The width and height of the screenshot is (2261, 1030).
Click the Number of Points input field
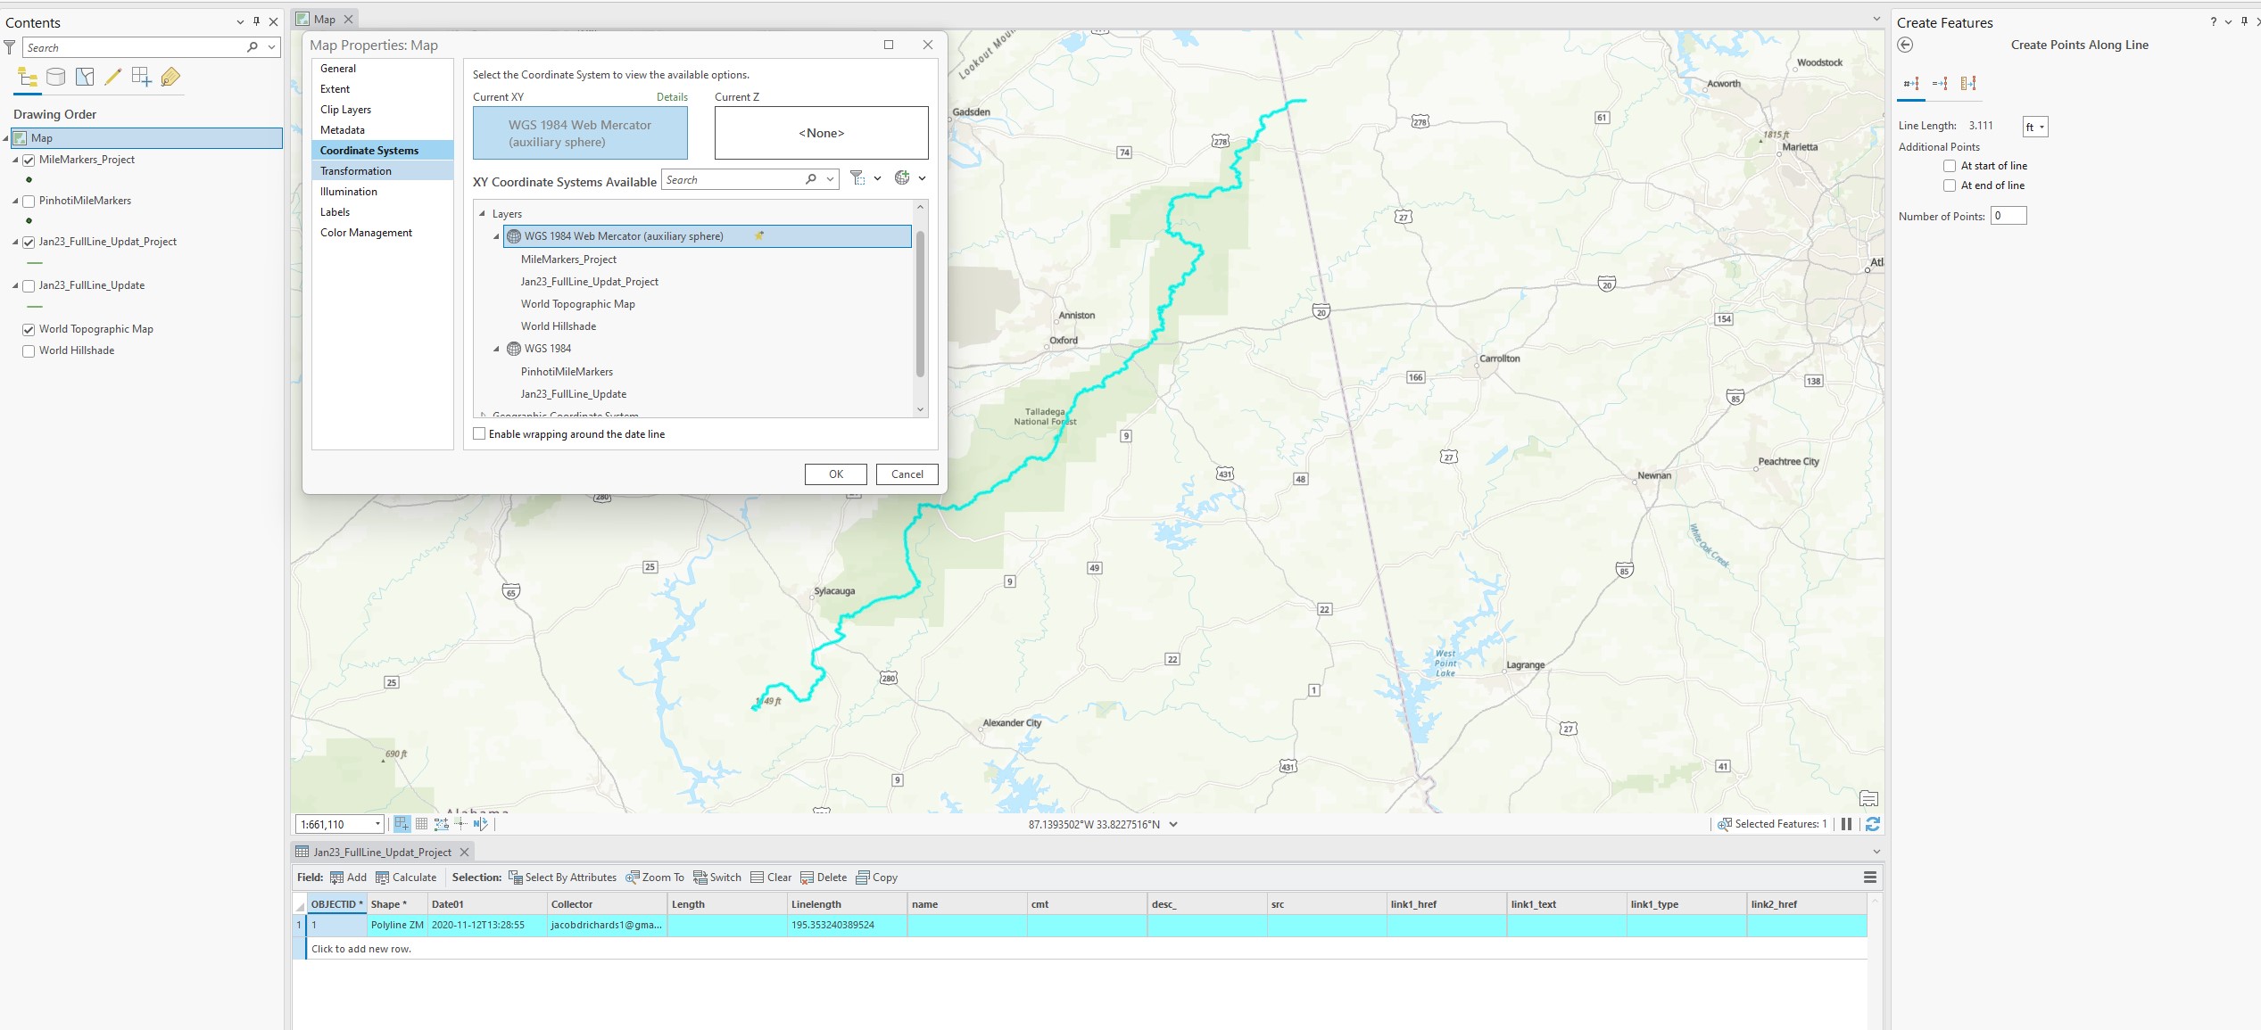[2008, 216]
